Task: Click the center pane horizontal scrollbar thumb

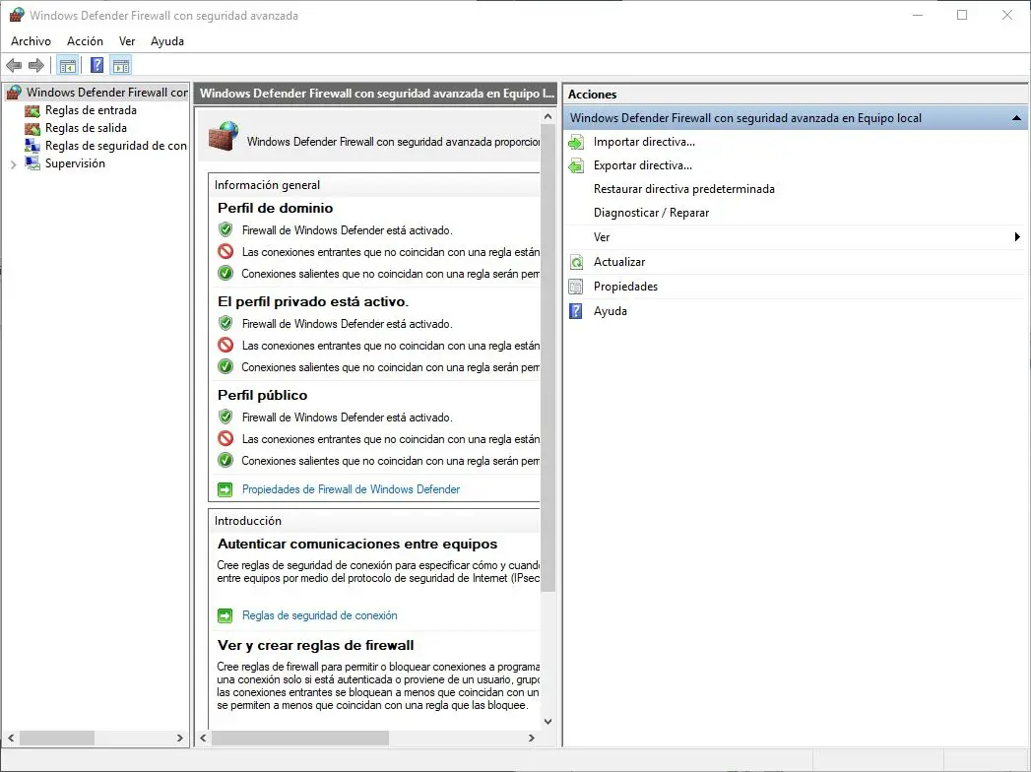Action: tap(299, 739)
